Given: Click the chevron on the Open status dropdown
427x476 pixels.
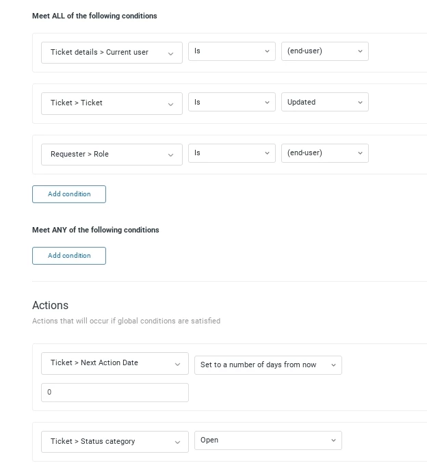Looking at the screenshot, I should point(333,440).
